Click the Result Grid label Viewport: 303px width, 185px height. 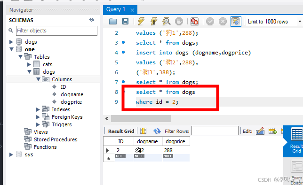[x=121, y=131]
